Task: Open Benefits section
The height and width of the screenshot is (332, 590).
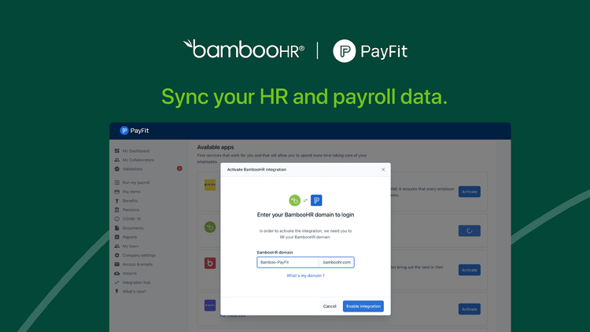Action: coord(130,201)
